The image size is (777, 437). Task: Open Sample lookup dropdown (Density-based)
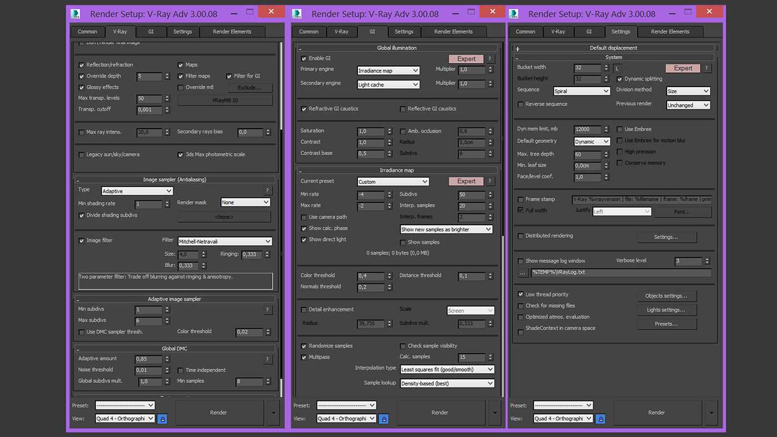[x=447, y=383]
